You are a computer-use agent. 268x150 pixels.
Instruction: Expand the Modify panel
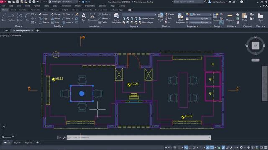pos(59,26)
